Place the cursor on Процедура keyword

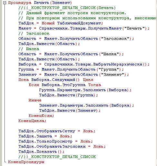(20, 3)
